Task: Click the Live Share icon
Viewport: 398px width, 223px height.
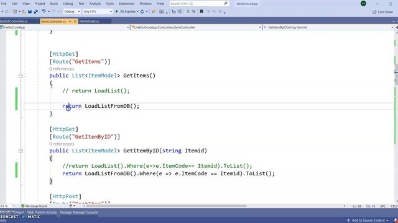Action: click(x=374, y=12)
